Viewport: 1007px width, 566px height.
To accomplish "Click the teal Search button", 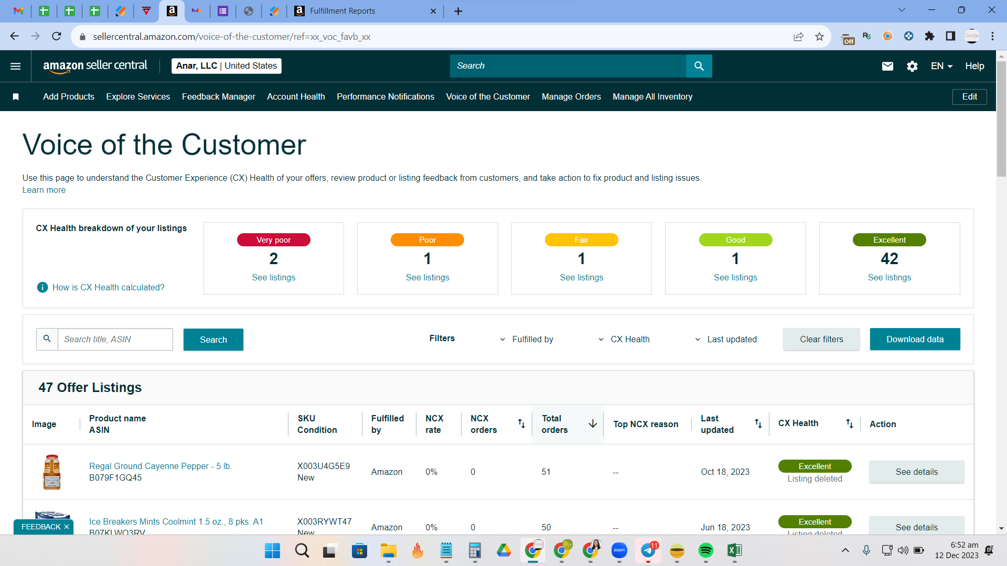I will pyautogui.click(x=213, y=340).
